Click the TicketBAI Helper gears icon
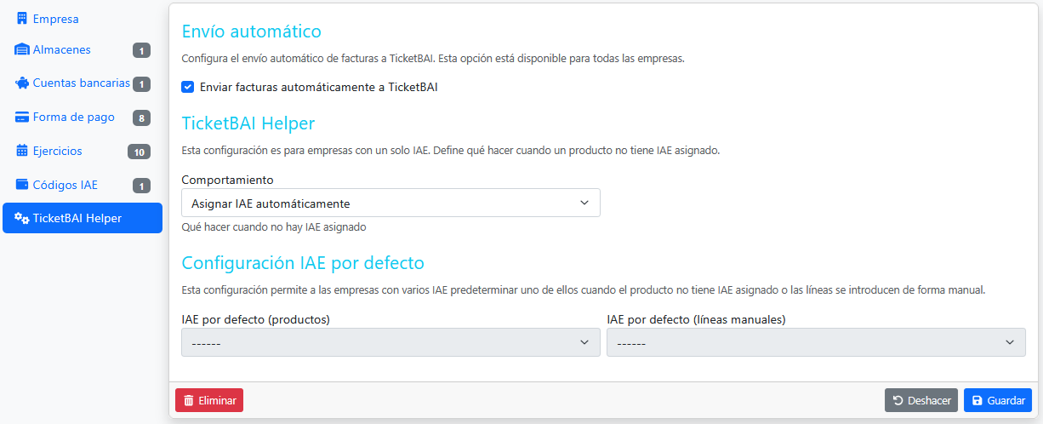The image size is (1043, 424). 22,218
